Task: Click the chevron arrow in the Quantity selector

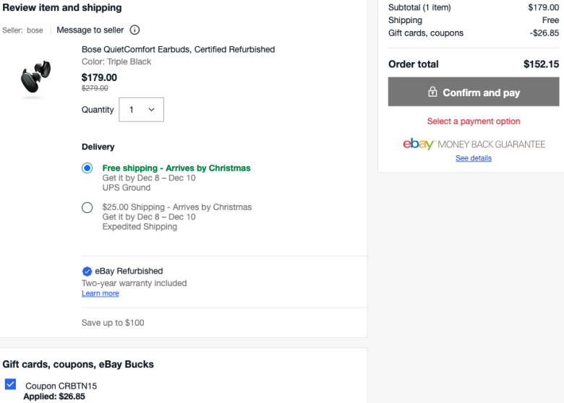Action: [151, 110]
